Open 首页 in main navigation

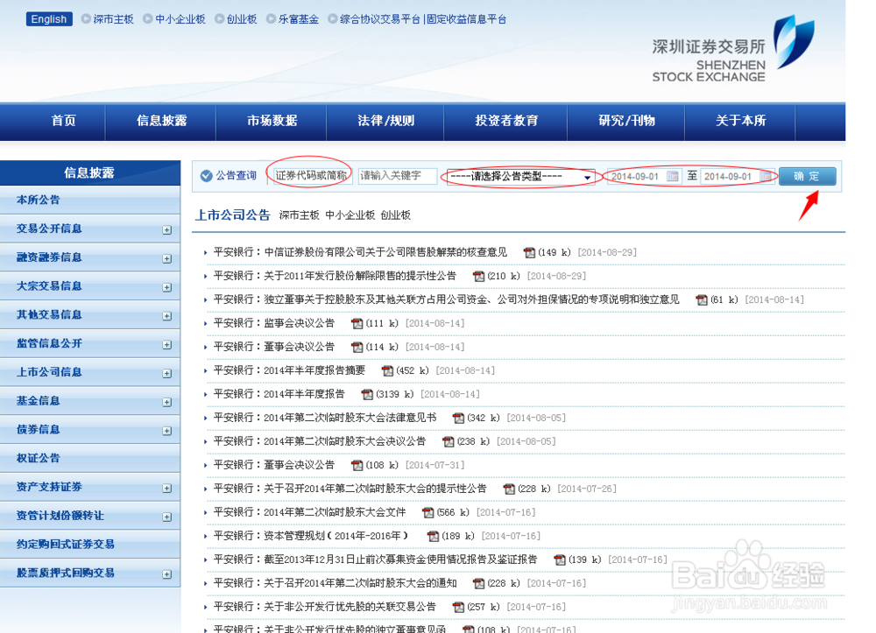(63, 121)
